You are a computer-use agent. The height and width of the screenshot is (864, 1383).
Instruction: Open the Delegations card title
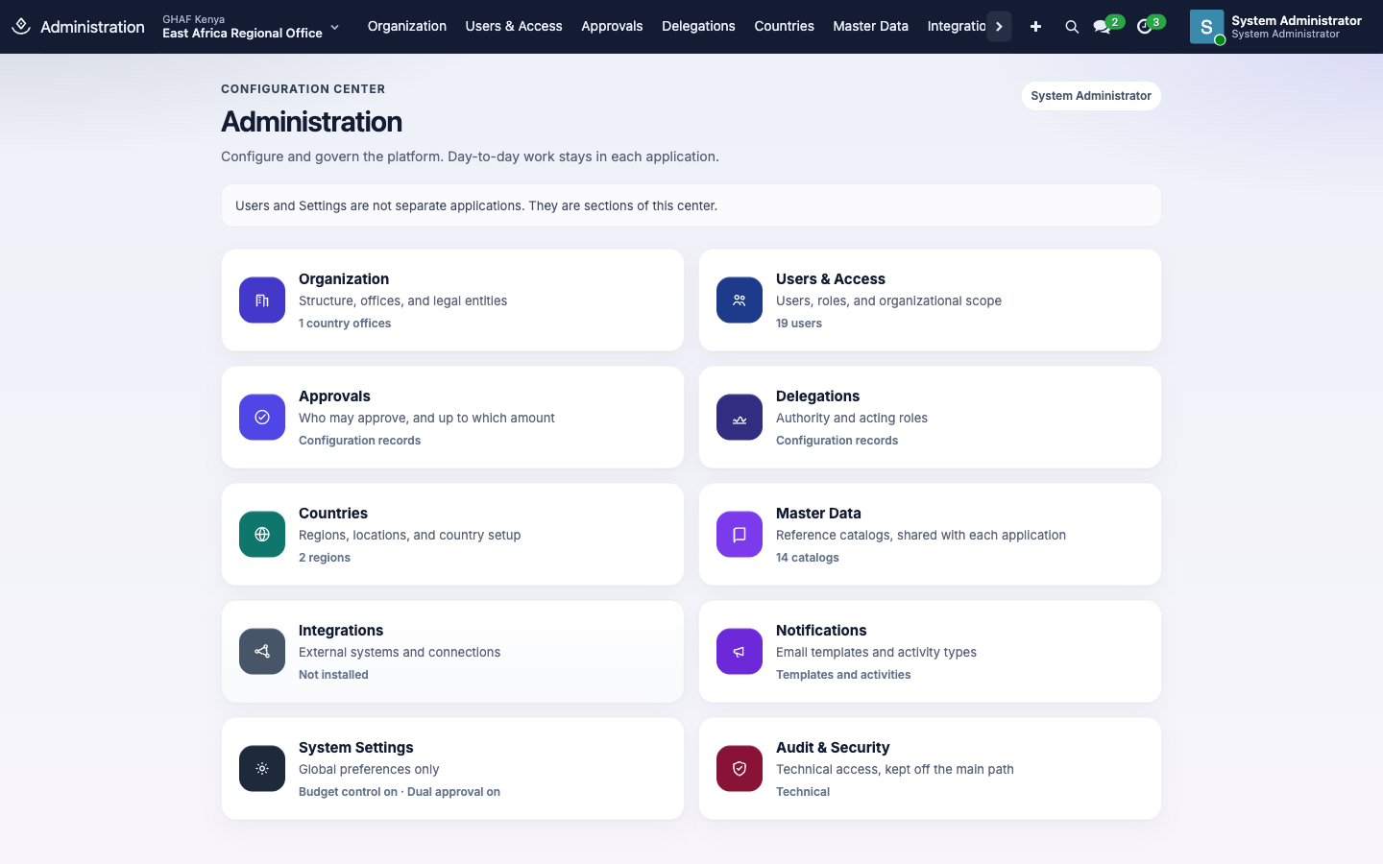click(818, 396)
